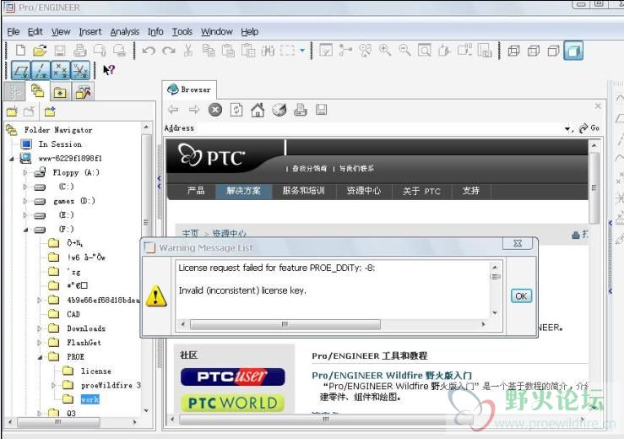
Task: Click the PTC WORLD banner
Action: point(232,403)
